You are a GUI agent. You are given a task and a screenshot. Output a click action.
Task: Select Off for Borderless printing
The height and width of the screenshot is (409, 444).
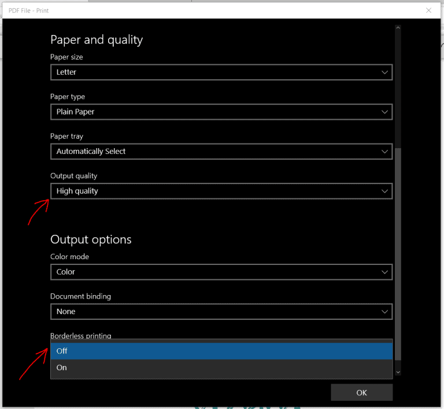(x=221, y=351)
